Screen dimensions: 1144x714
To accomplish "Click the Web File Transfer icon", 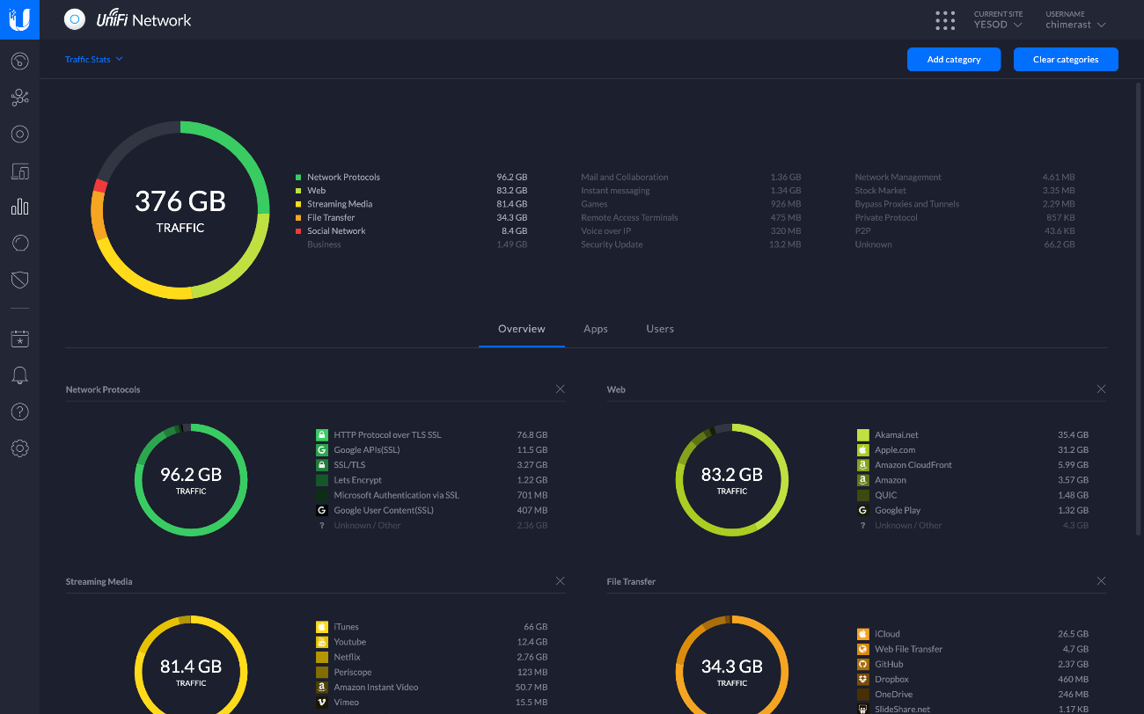I will (863, 649).
